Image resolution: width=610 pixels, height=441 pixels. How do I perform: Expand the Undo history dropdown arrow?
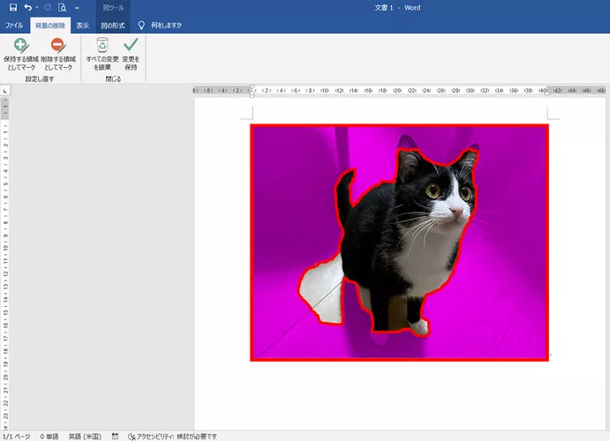37,7
